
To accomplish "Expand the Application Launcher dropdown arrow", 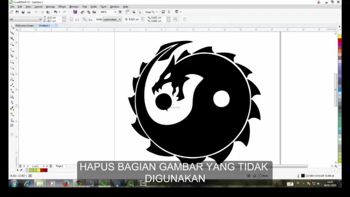I will [x=181, y=12].
